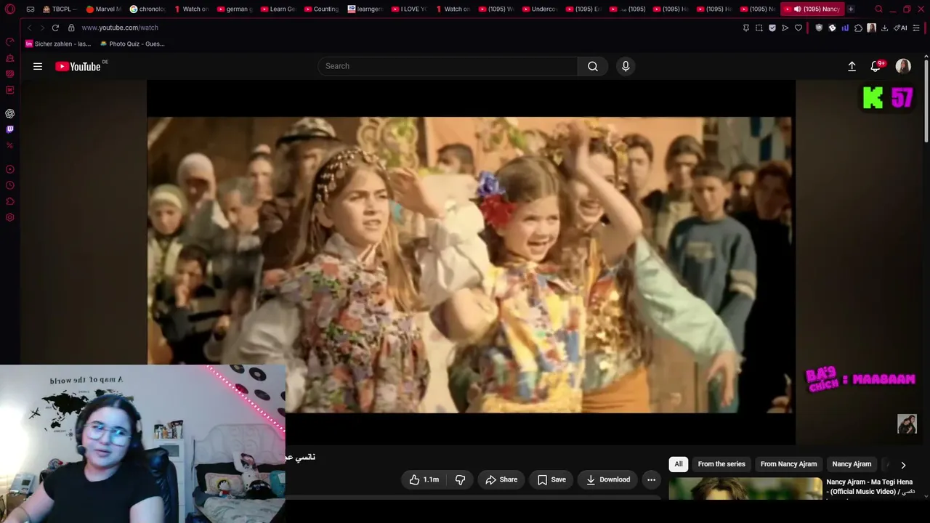Open YouTube create/upload button
930x523 pixels.
pos(852,66)
